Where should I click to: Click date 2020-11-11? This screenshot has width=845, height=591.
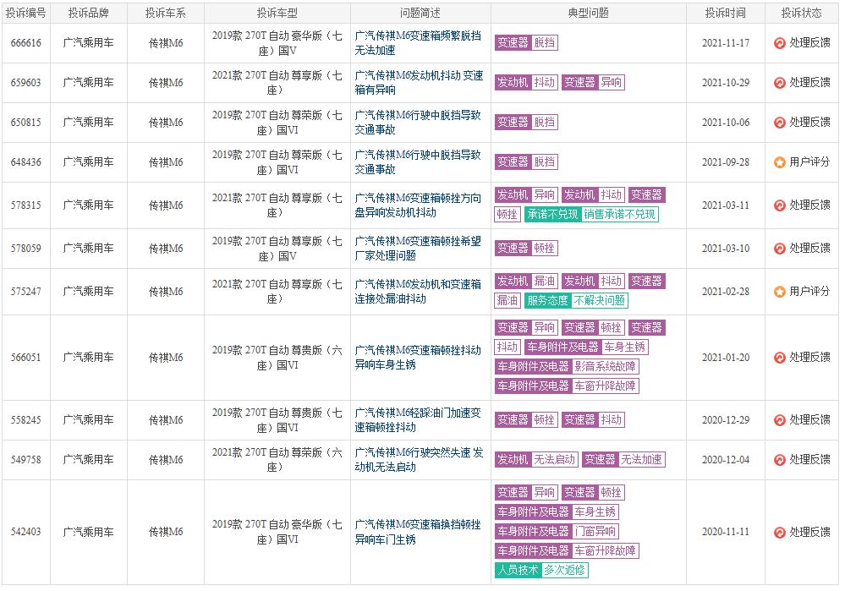(726, 533)
